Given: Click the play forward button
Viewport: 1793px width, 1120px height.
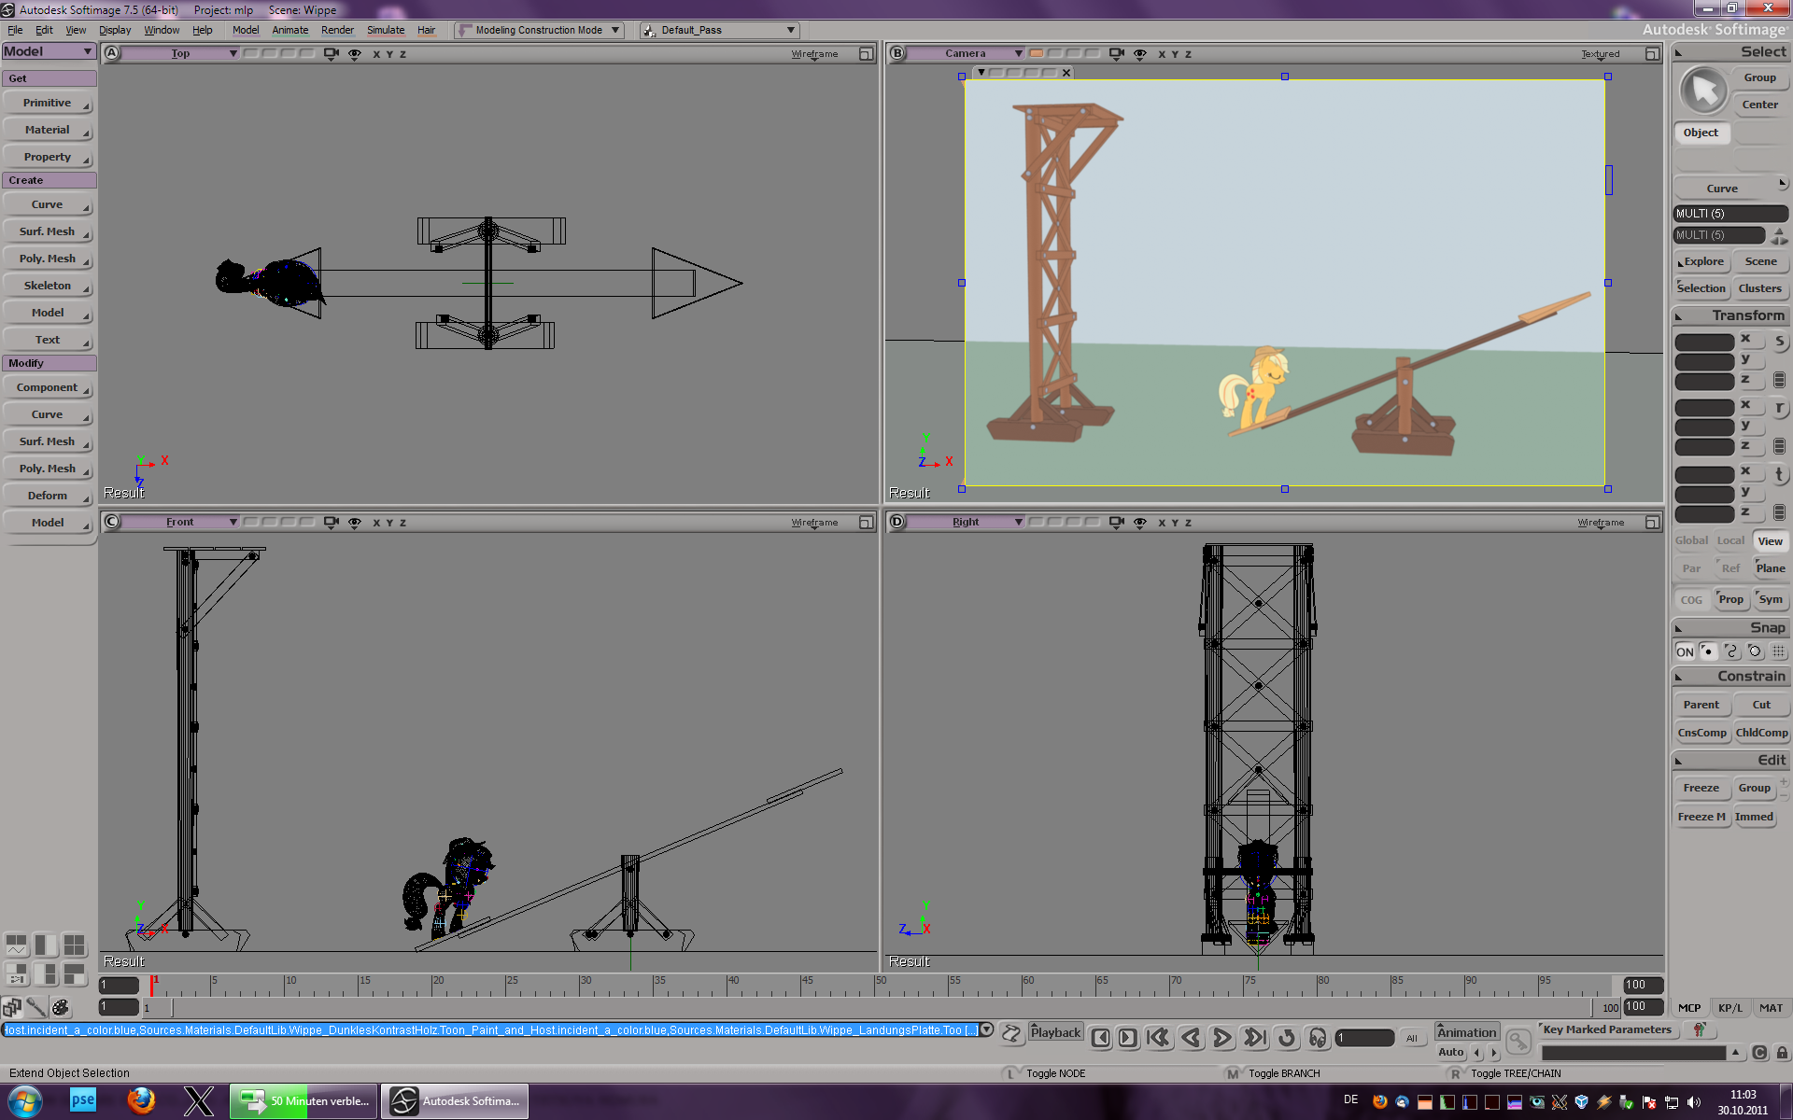Looking at the screenshot, I should coord(1221,1038).
